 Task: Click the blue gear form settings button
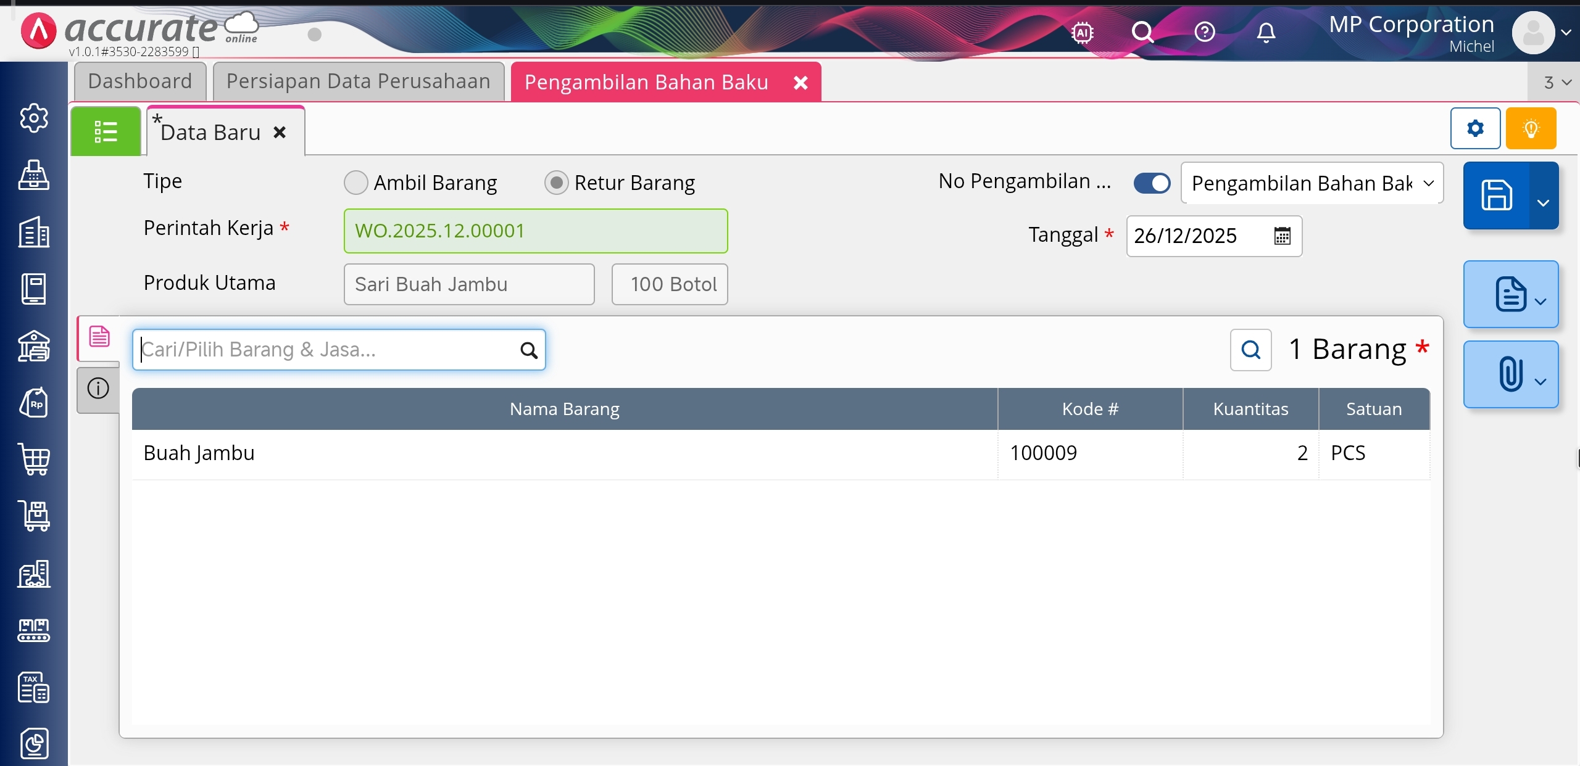(1475, 128)
